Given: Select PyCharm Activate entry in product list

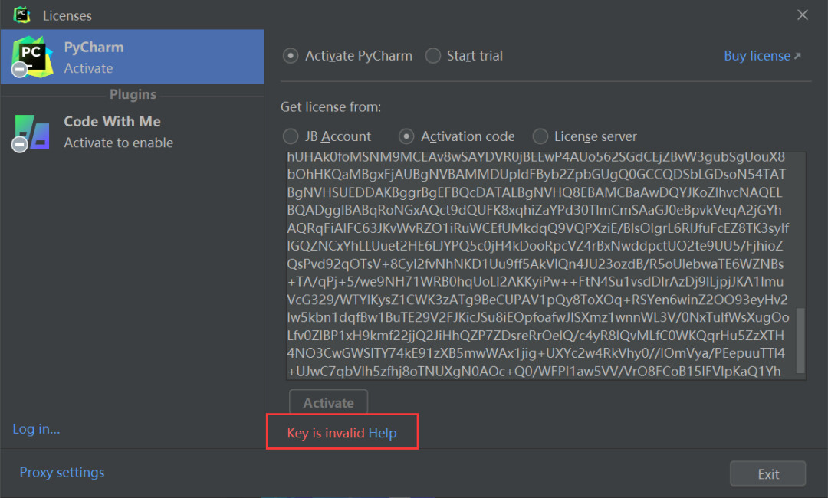Looking at the screenshot, I should 132,57.
